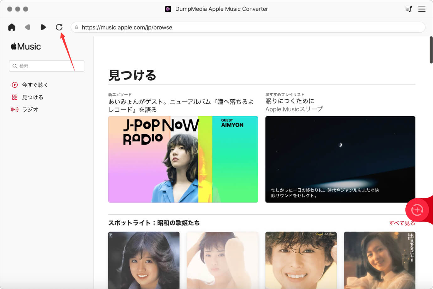The height and width of the screenshot is (289, 433).
Task: Click the 見つける grid icon
Action: [x=14, y=97]
